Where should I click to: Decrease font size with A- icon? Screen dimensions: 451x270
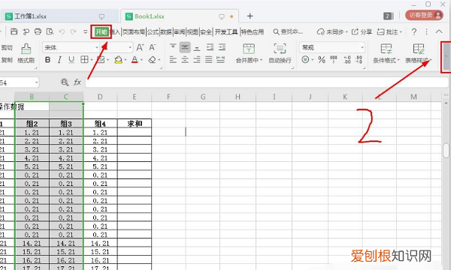(x=152, y=47)
